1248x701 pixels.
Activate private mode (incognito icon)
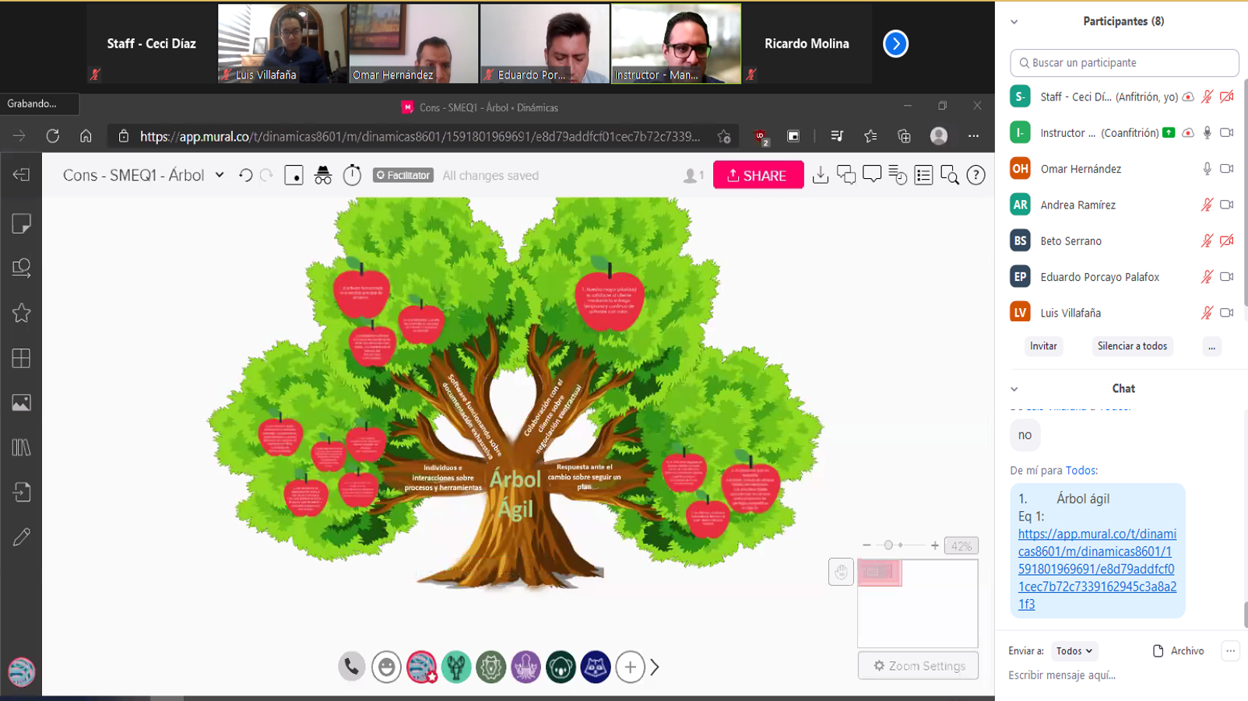(x=323, y=175)
